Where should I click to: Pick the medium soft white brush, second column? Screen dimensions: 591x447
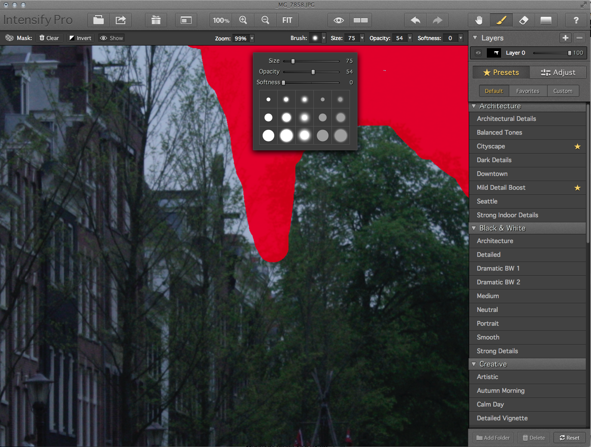286,117
